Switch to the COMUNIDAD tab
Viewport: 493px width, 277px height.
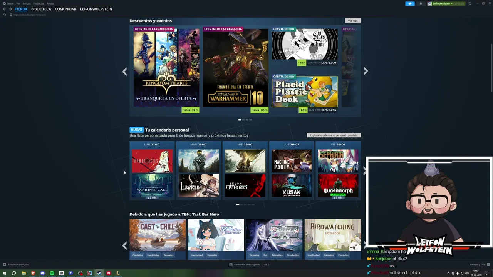point(65,9)
